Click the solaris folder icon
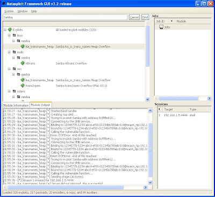Image resolution: width=215 pixels, height=197 pixels. coord(15,91)
